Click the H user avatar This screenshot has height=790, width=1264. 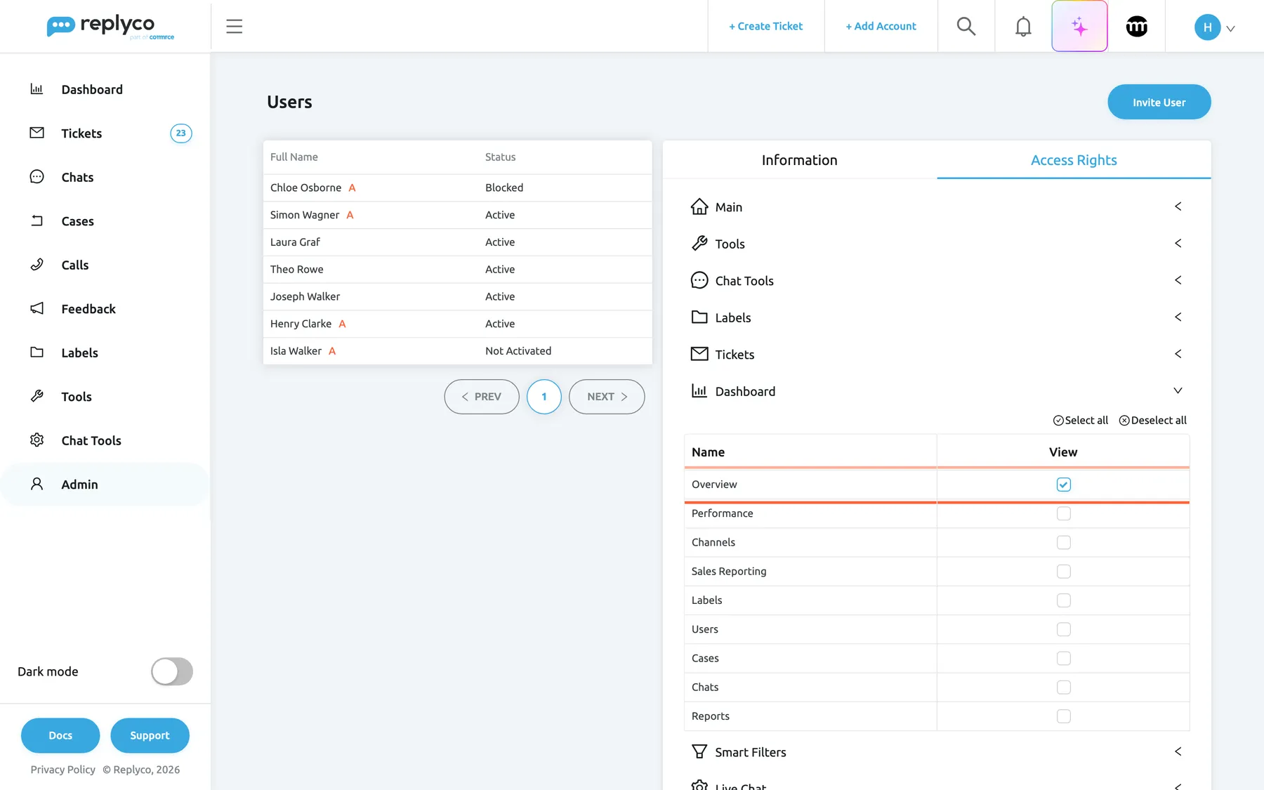pos(1207,27)
